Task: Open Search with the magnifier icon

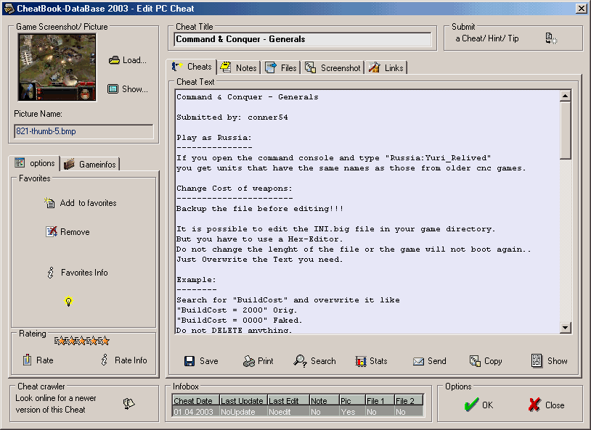Action: pos(300,361)
